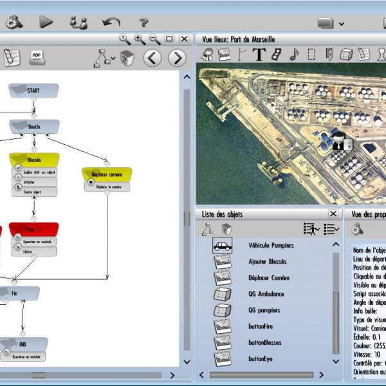
Task: Open the graph layout tree dropdown
Action: coord(104,58)
